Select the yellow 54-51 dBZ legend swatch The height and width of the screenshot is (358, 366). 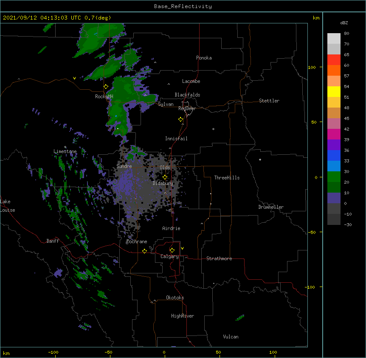[334, 91]
